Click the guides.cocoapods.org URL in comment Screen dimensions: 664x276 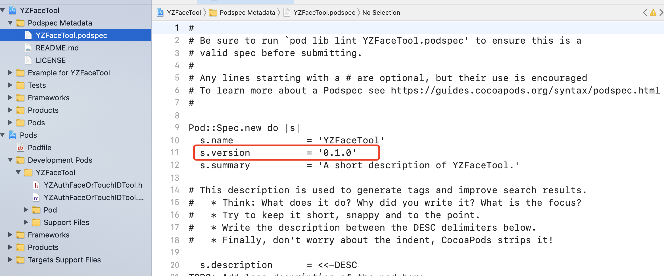point(525,90)
